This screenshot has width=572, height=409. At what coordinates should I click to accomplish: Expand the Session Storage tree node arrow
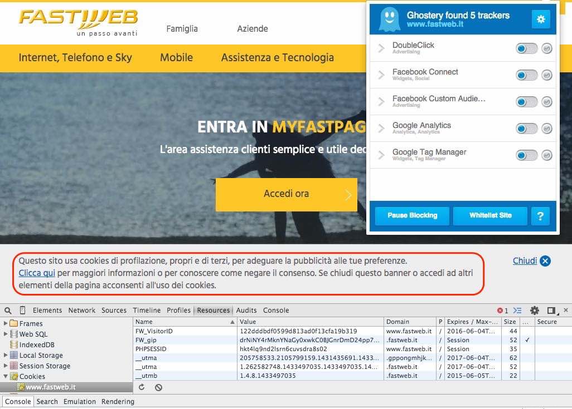pyautogui.click(x=6, y=365)
